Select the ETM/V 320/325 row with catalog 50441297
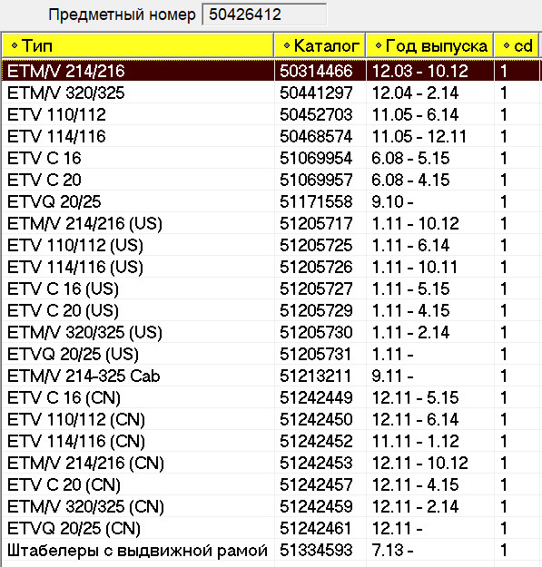 click(x=271, y=93)
